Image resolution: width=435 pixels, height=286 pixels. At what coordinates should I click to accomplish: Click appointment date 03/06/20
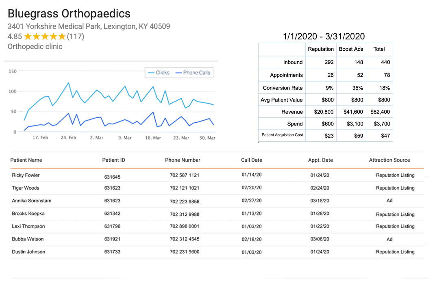pyautogui.click(x=320, y=239)
